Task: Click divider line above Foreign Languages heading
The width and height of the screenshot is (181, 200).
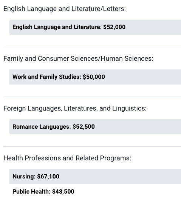Action: [x=92, y=97]
